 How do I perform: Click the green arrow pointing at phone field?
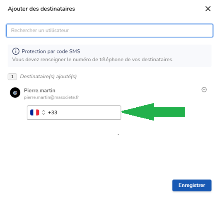[153, 112]
